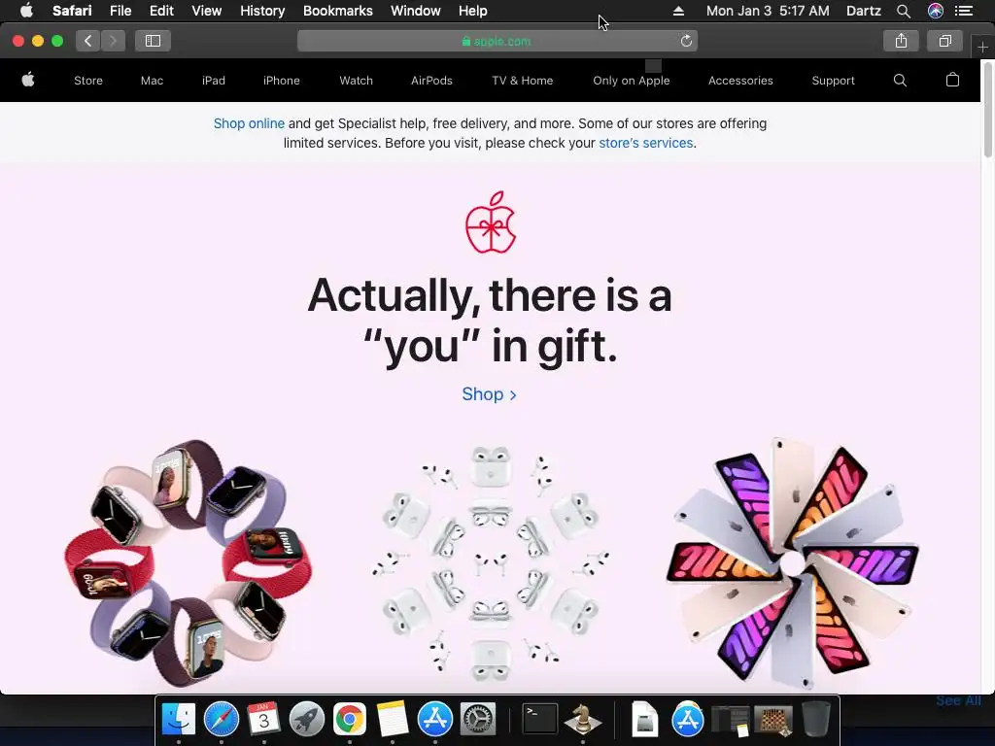Click the Shop link under the headline
995x746 pixels.
pyautogui.click(x=490, y=394)
